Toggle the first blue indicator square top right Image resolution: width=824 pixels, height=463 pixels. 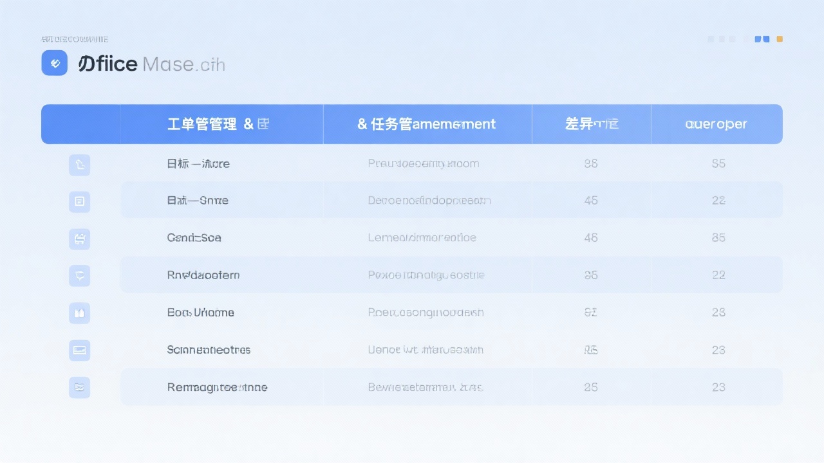(x=758, y=39)
